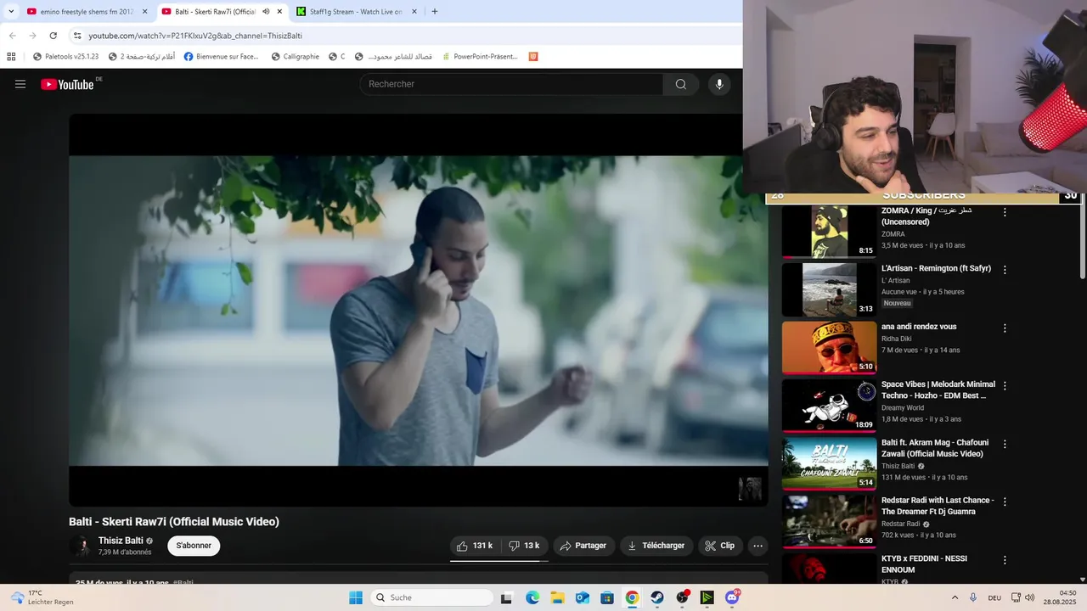This screenshot has width=1087, height=611.
Task: Click the Thisiz Balti channel avatar
Action: [x=82, y=546]
